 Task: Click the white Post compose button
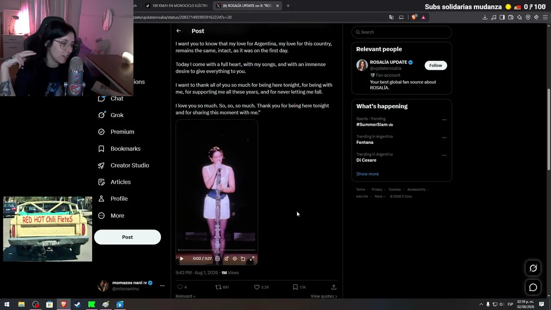click(x=127, y=237)
